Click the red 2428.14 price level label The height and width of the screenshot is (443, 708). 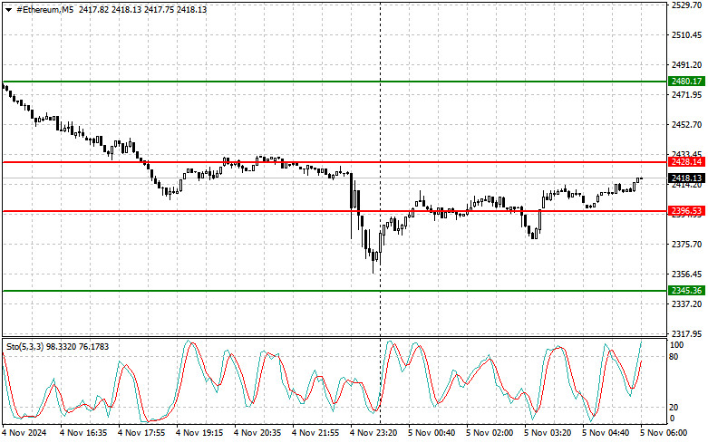(686, 161)
